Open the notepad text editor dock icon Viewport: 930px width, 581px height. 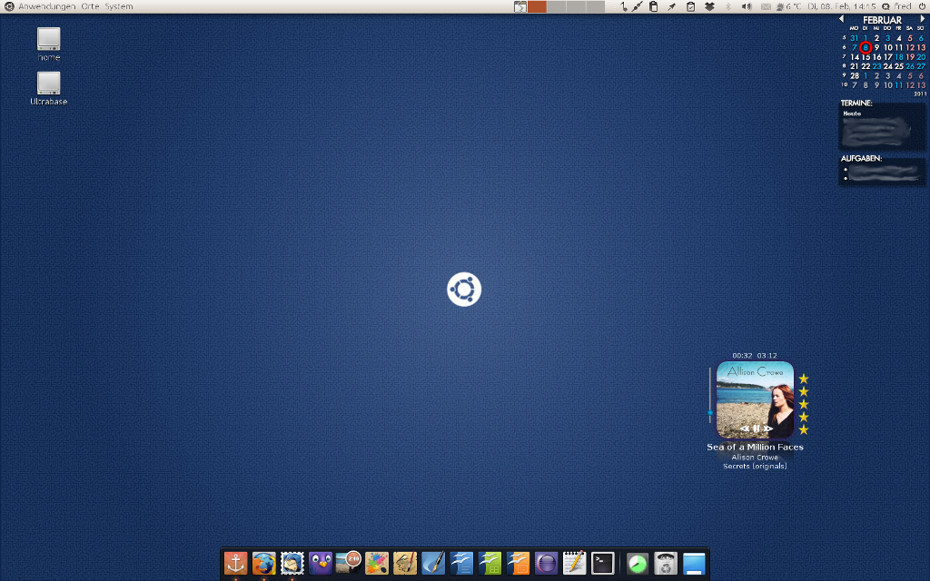pyautogui.click(x=574, y=564)
